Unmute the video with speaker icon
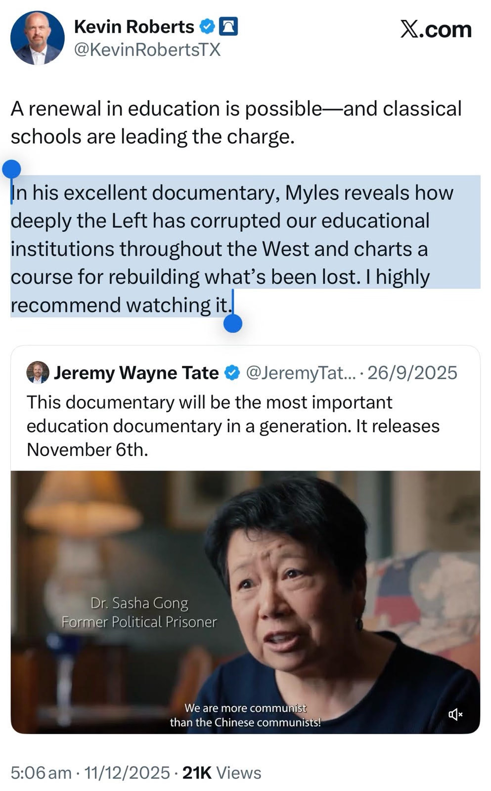Screen dimensions: 491x791 click(455, 714)
